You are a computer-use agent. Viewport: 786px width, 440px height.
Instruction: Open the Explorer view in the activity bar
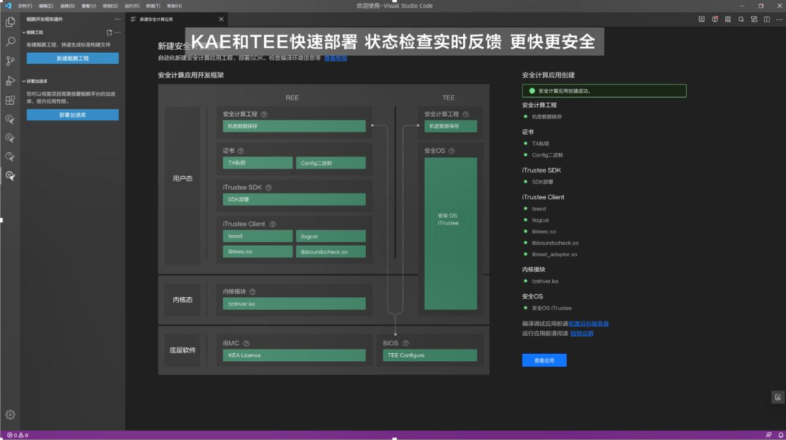click(x=10, y=21)
